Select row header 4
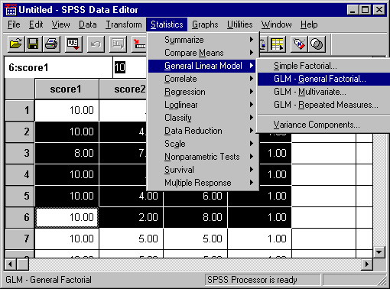This screenshot has height=289, width=390. [20, 174]
